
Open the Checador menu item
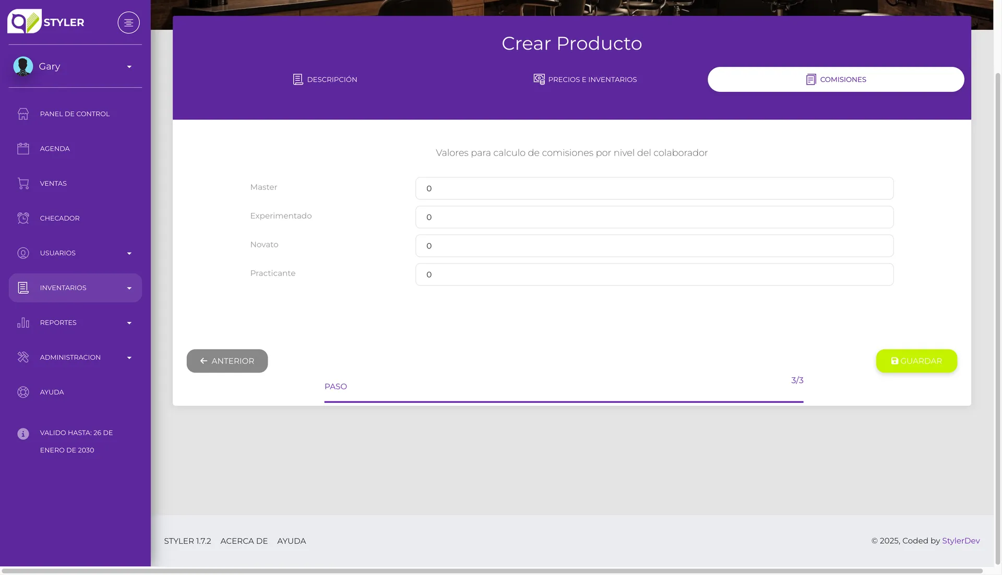pyautogui.click(x=75, y=218)
